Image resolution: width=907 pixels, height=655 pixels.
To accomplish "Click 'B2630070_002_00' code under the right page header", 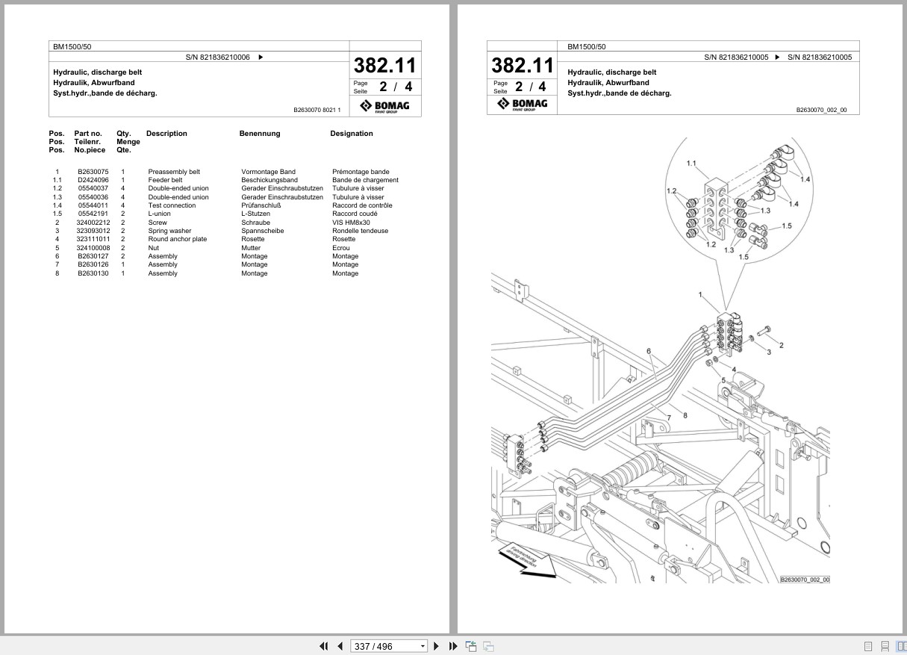I will click(x=821, y=110).
